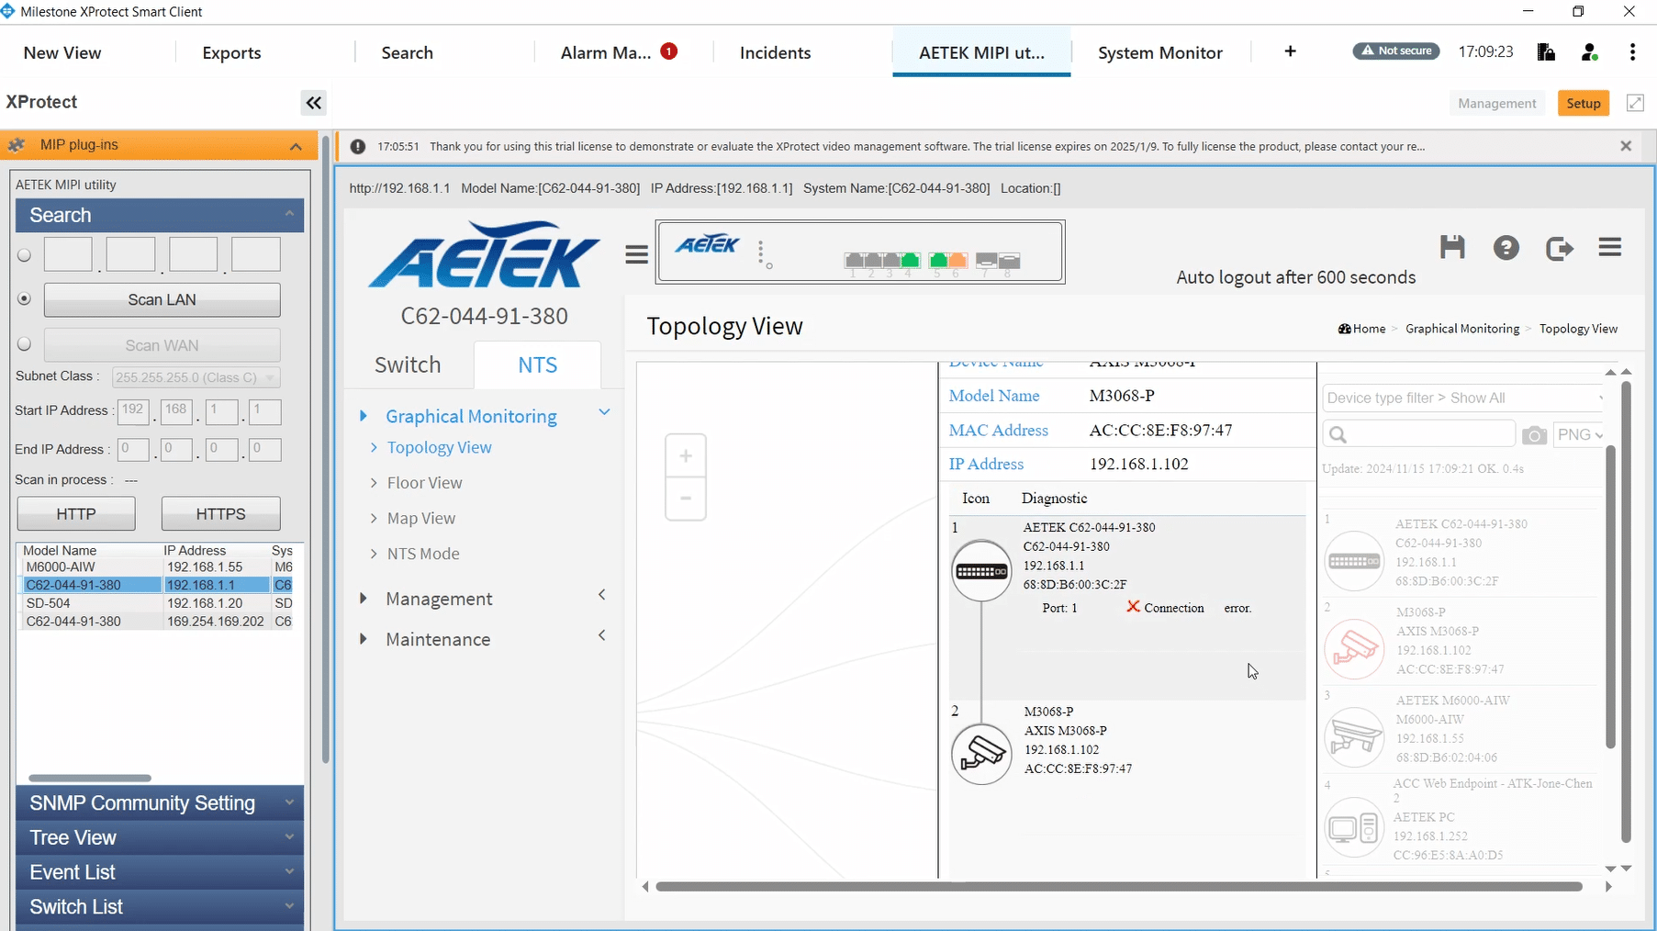Open the help question mark icon

click(1506, 248)
